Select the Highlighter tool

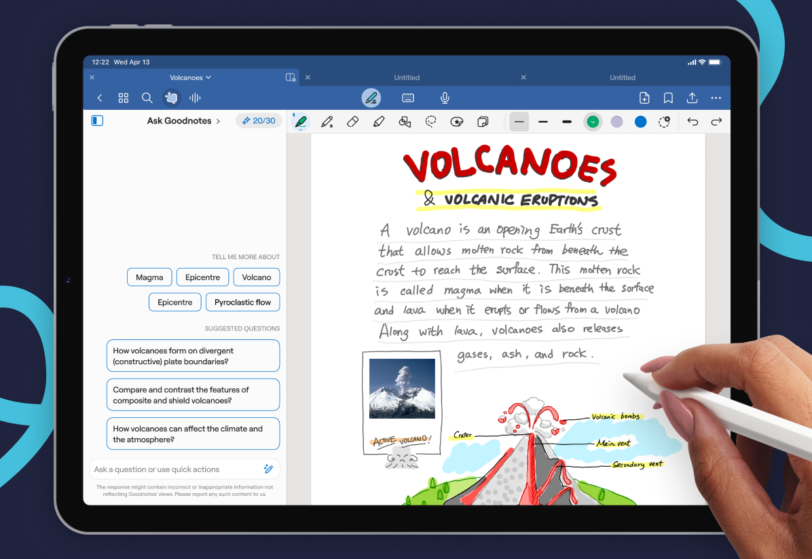point(379,121)
